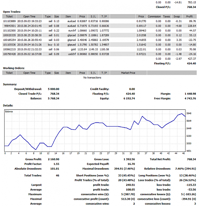The width and height of the screenshot is (199, 206).
Task: Click the Taxes column header
Action: pyautogui.click(x=167, y=16)
